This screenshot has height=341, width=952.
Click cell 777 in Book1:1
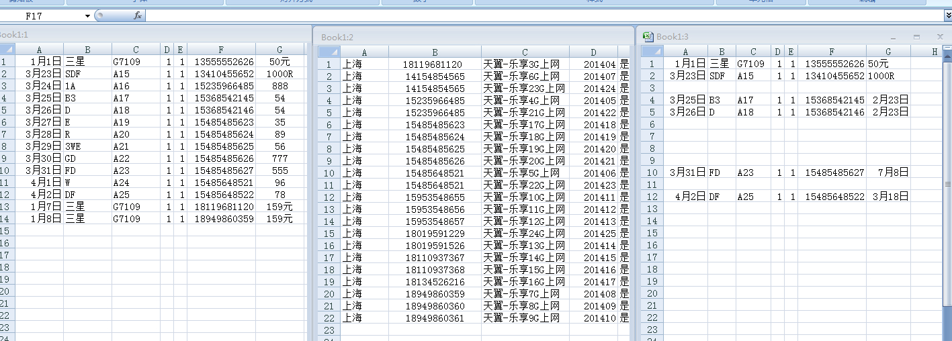280,158
